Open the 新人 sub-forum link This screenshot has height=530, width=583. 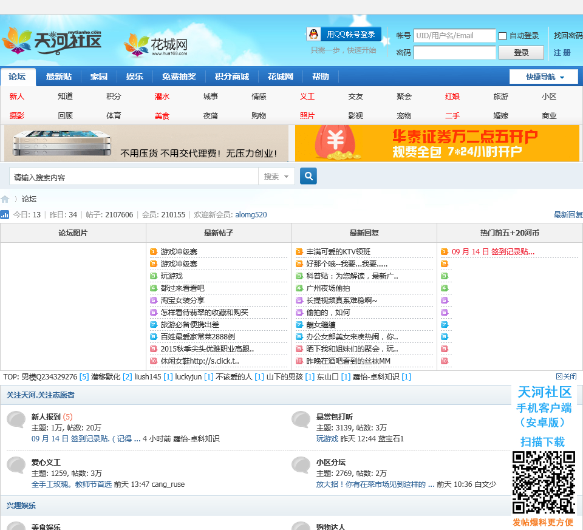point(17,97)
